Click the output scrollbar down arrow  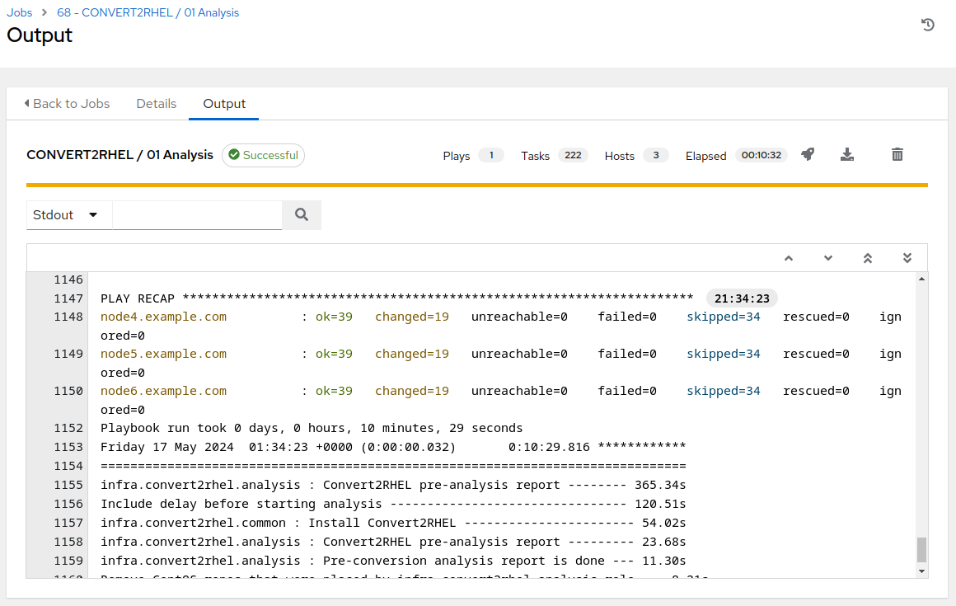[x=922, y=571]
